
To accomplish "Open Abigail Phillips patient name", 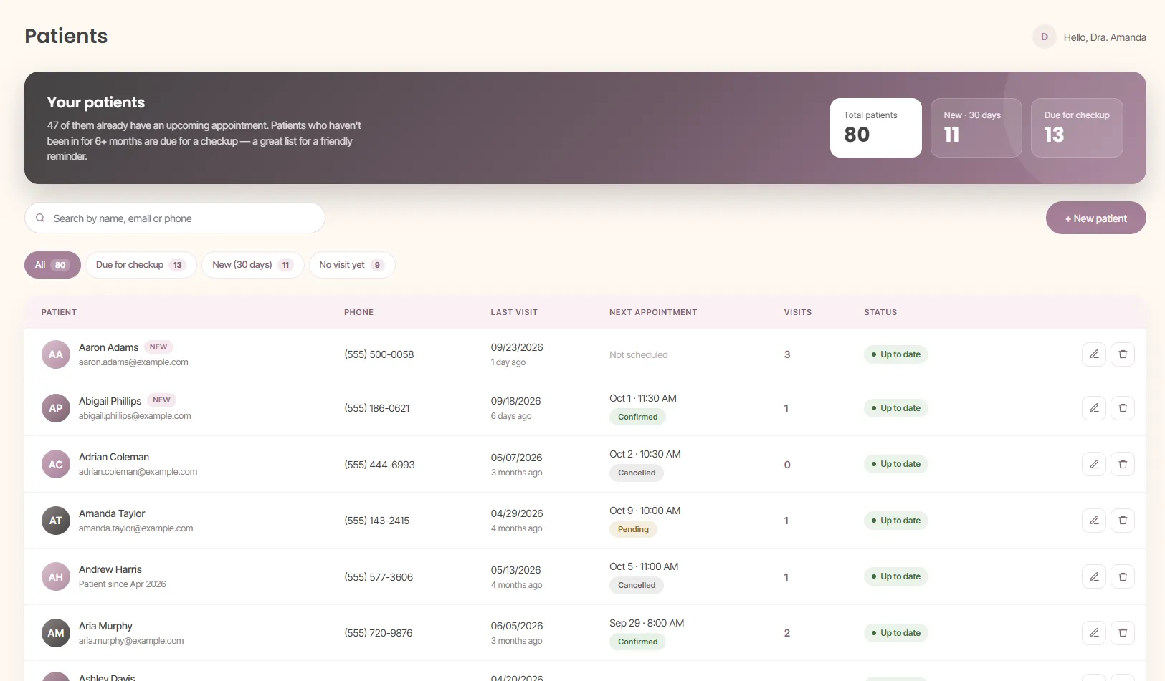I will pos(110,401).
